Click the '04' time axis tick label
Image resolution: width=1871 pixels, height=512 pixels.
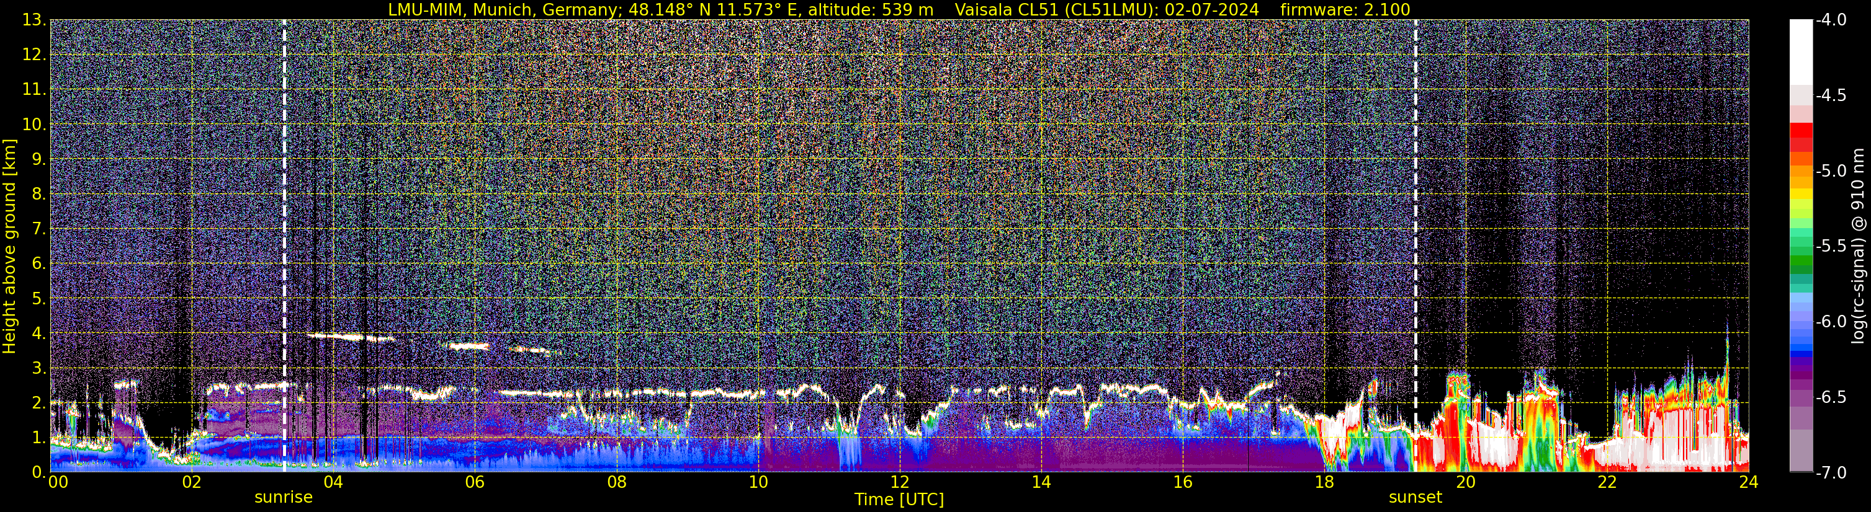point(333,482)
